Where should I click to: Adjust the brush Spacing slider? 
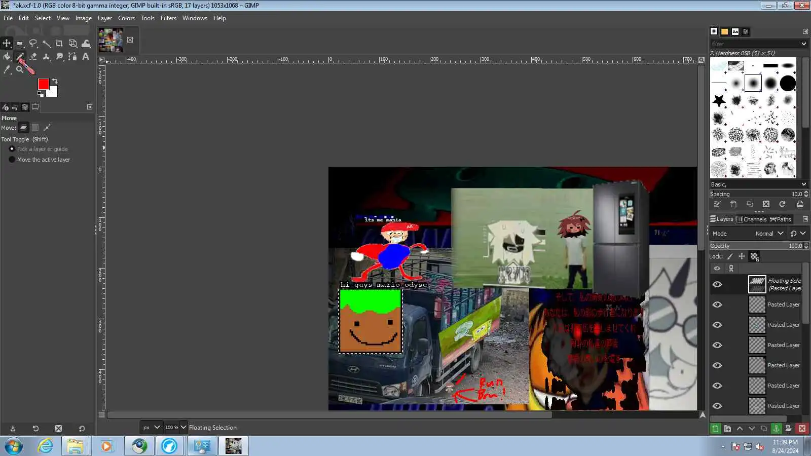[x=756, y=194]
